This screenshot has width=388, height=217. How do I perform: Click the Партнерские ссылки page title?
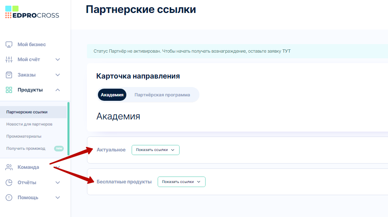pos(141,10)
